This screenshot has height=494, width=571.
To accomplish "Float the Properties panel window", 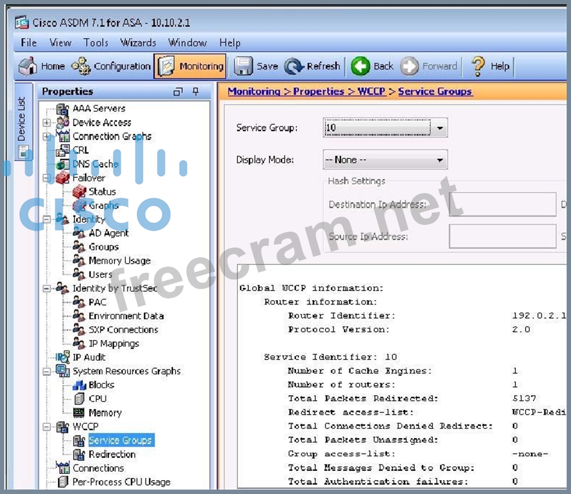I will click(177, 91).
